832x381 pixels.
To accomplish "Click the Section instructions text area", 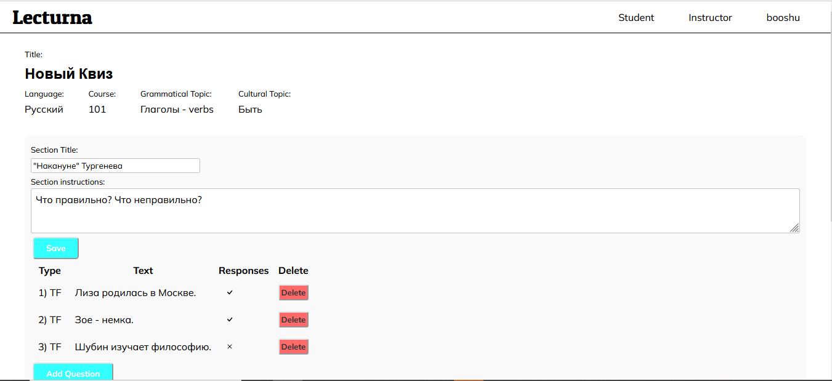I will point(413,209).
